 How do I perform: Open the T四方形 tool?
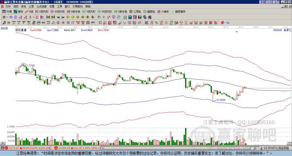pyautogui.click(x=89, y=11)
